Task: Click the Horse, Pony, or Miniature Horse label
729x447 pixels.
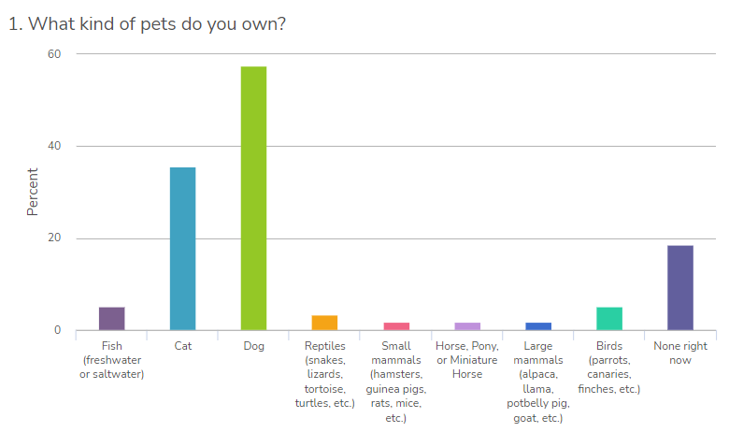Action: tap(466, 360)
